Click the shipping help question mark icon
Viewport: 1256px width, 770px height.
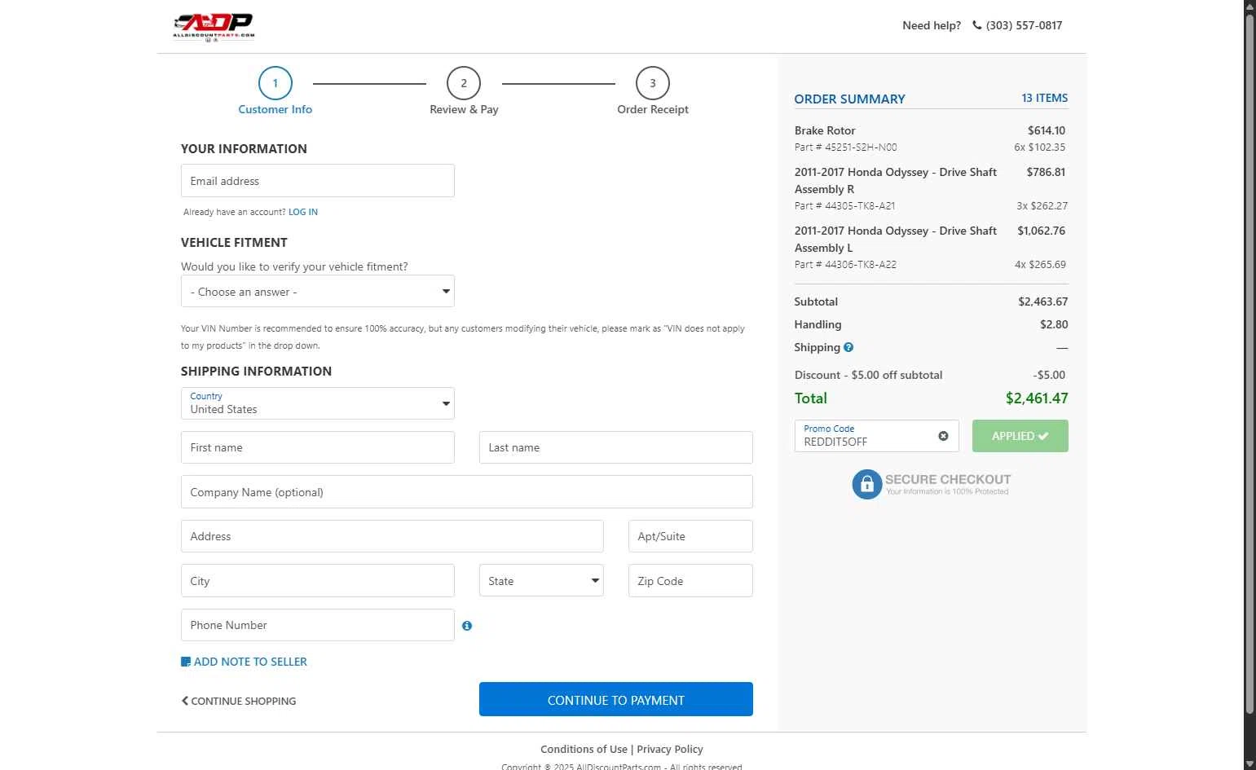[x=848, y=347]
